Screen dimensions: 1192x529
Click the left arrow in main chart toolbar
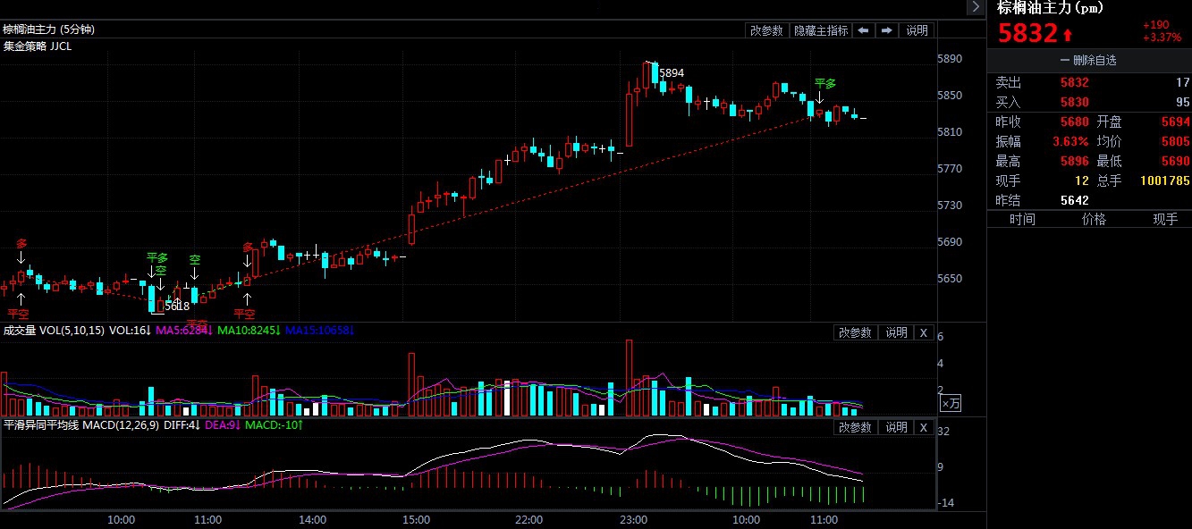coord(864,30)
